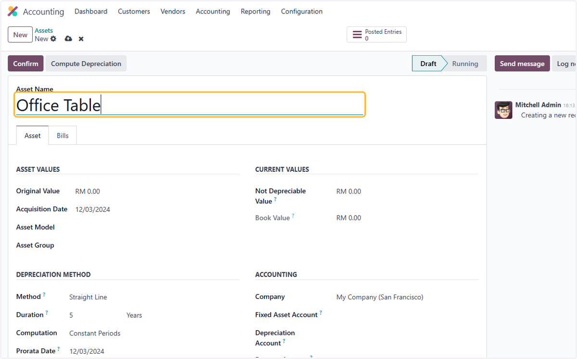The height and width of the screenshot is (359, 577).
Task: Click the Asset Name input field
Action: click(189, 105)
